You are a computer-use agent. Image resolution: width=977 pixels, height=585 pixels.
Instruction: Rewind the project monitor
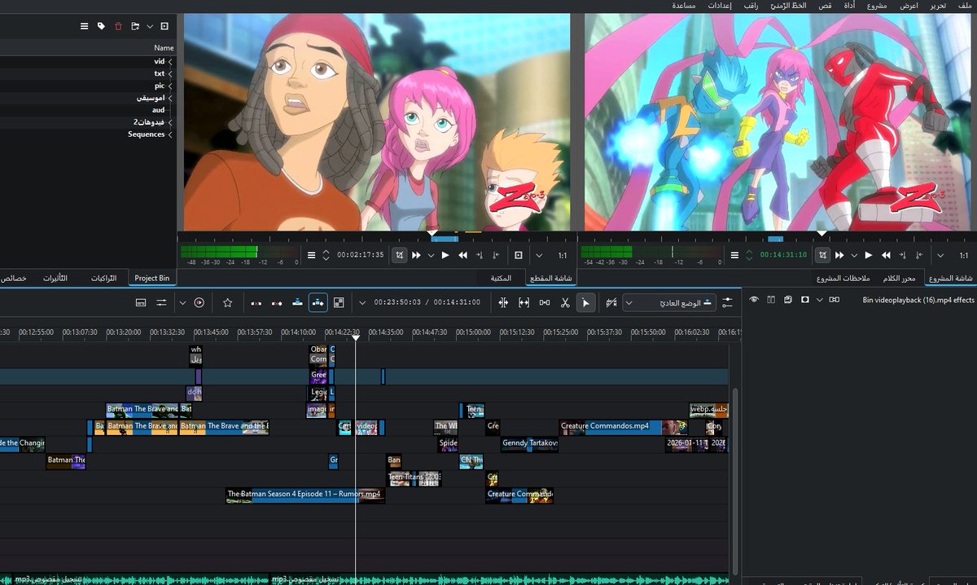click(x=886, y=255)
